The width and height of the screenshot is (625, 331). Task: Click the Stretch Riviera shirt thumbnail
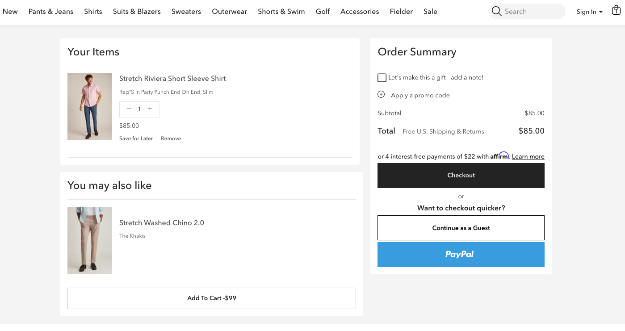pos(89,106)
